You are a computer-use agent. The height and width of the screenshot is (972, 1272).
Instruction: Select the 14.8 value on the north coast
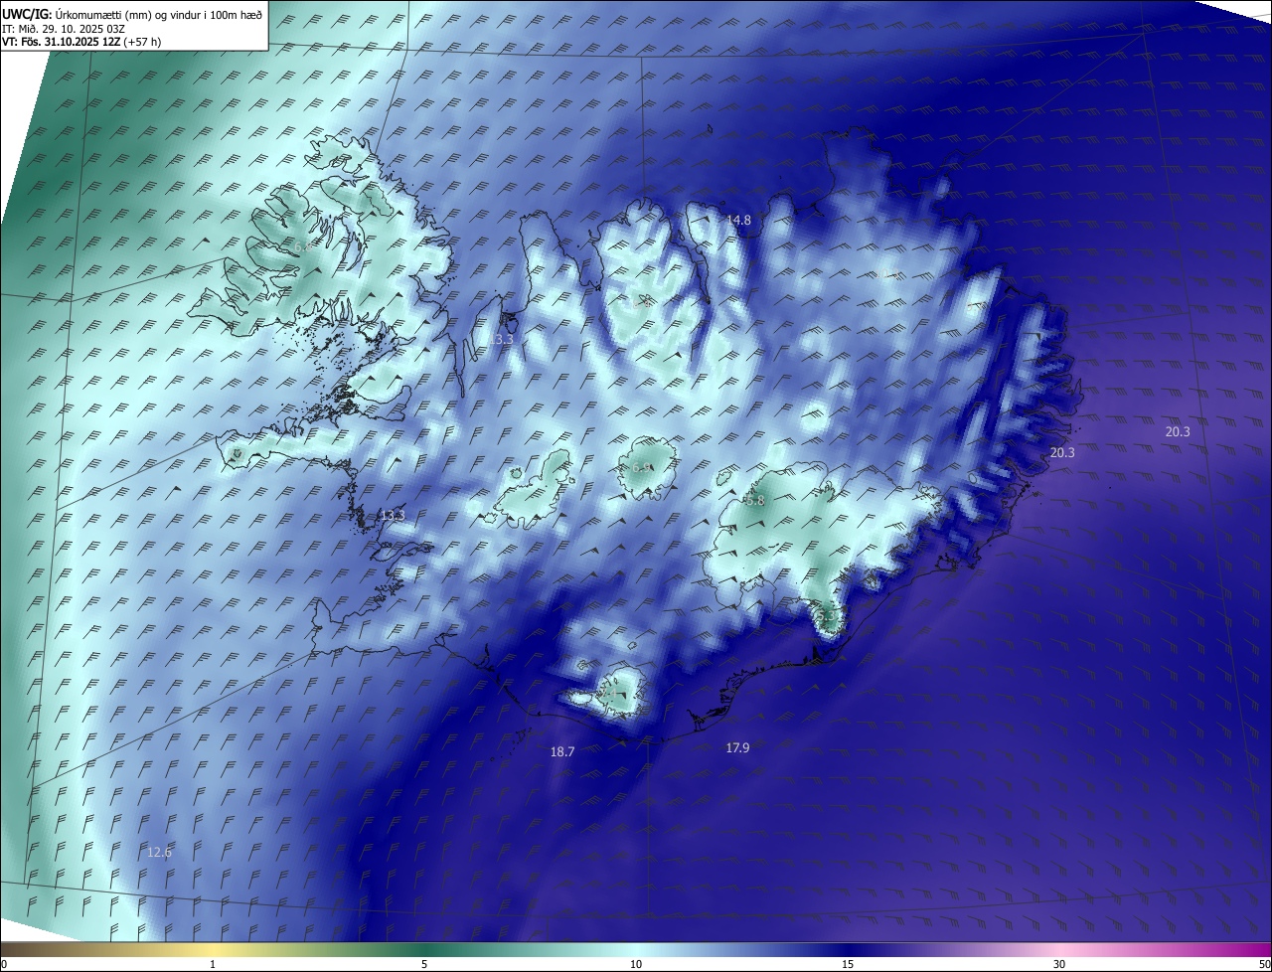coord(738,220)
